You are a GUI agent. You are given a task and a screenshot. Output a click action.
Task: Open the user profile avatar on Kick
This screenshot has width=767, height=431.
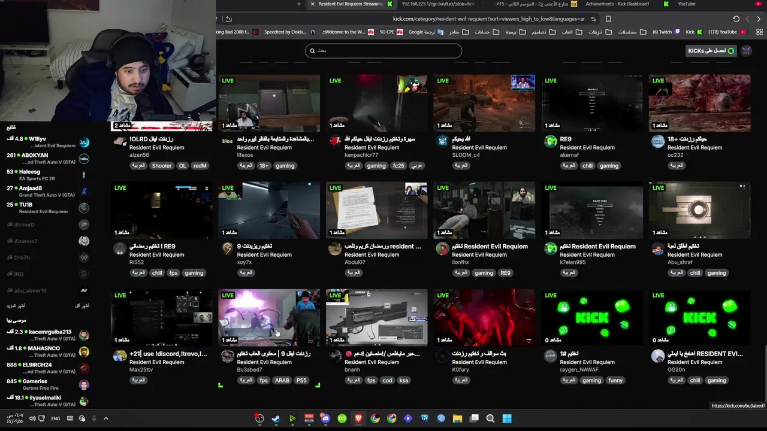pyautogui.click(x=746, y=51)
